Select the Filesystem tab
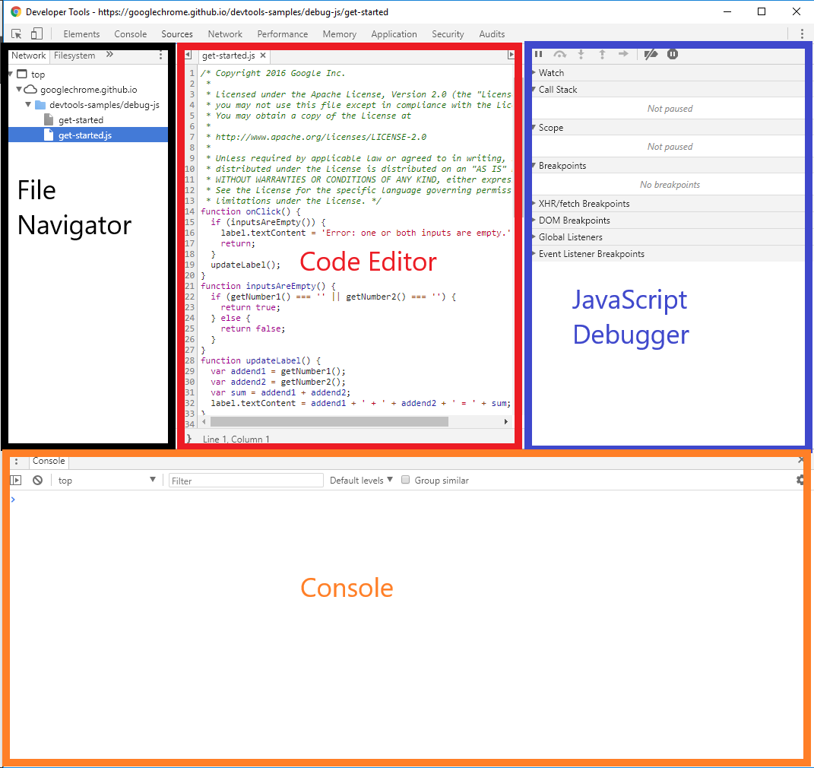814x768 pixels. click(x=74, y=55)
